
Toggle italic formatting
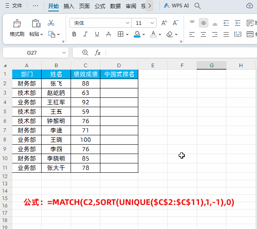click(x=85, y=34)
